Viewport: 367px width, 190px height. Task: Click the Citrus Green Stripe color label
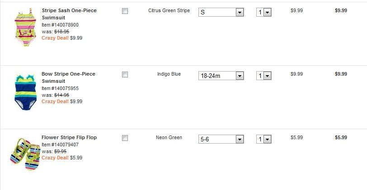click(x=169, y=10)
